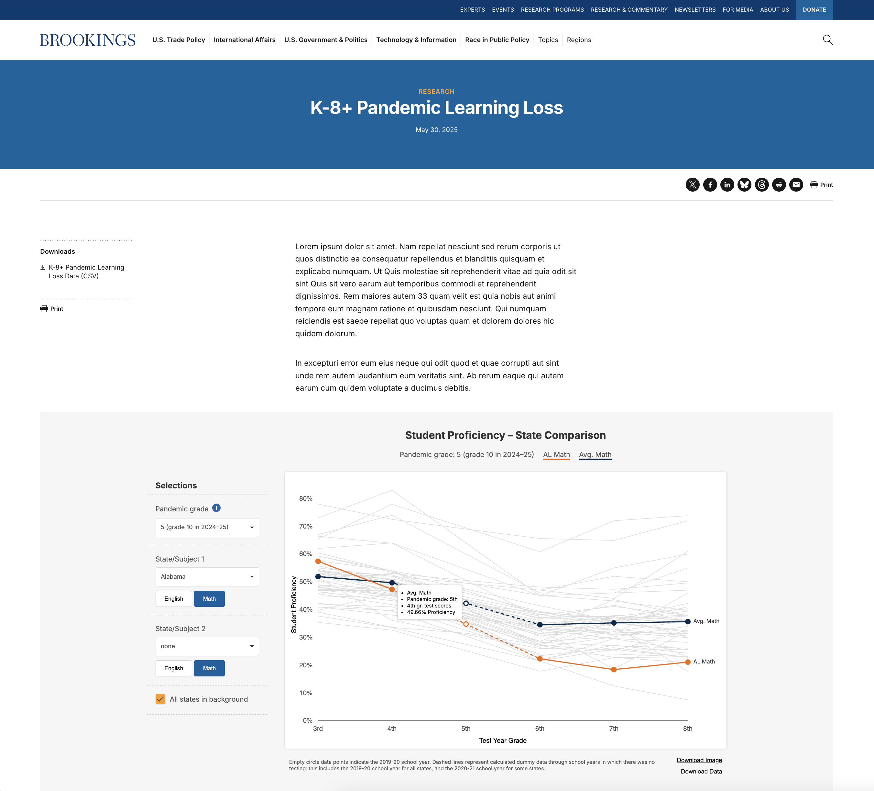Share via the Facebook icon
Image resolution: width=874 pixels, height=791 pixels.
[x=710, y=185]
